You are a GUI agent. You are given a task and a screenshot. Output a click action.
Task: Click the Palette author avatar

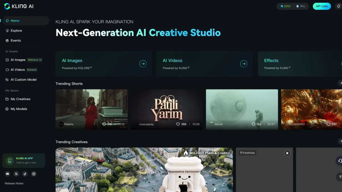(61, 124)
